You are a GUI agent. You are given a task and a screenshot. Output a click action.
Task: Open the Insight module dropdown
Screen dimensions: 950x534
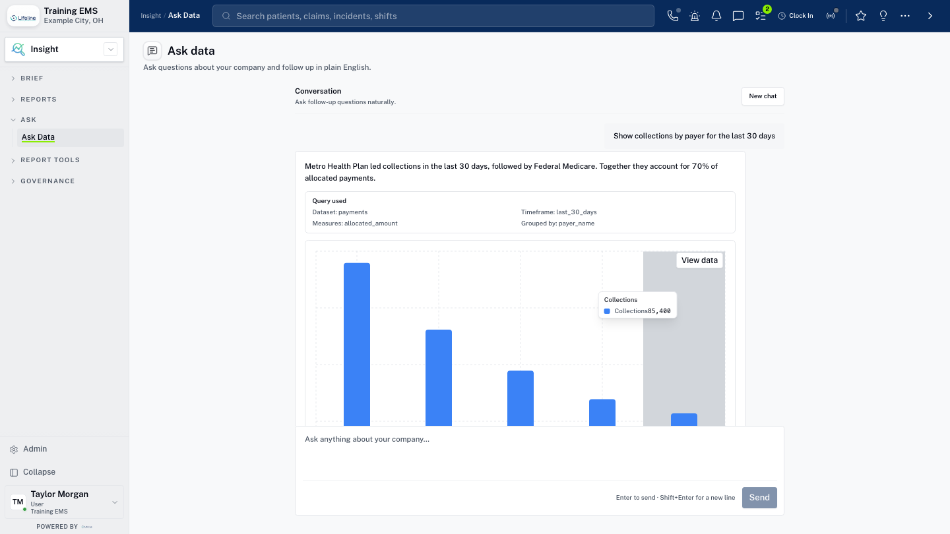[x=111, y=49]
